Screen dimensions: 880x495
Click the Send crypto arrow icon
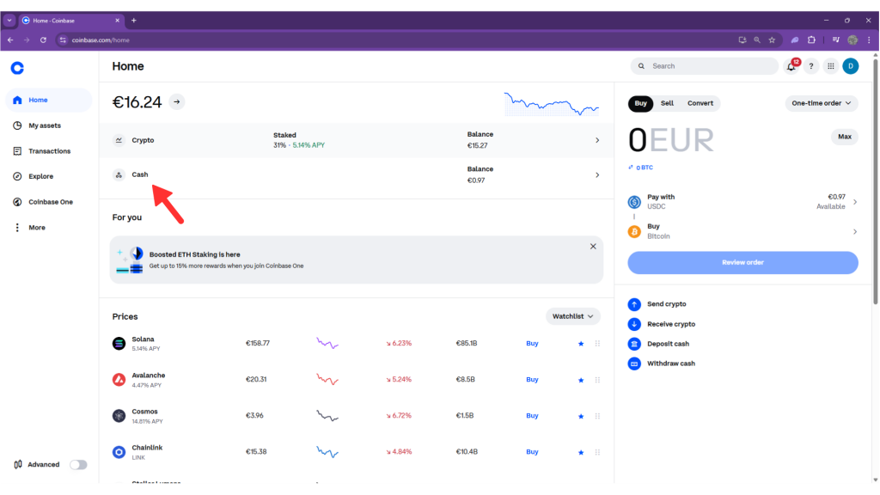[634, 304]
